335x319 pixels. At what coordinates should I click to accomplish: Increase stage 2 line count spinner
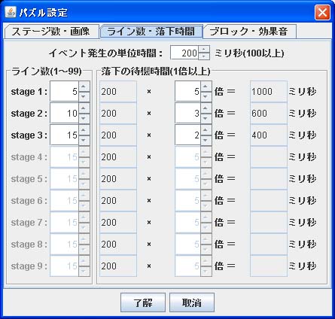coord(84,108)
